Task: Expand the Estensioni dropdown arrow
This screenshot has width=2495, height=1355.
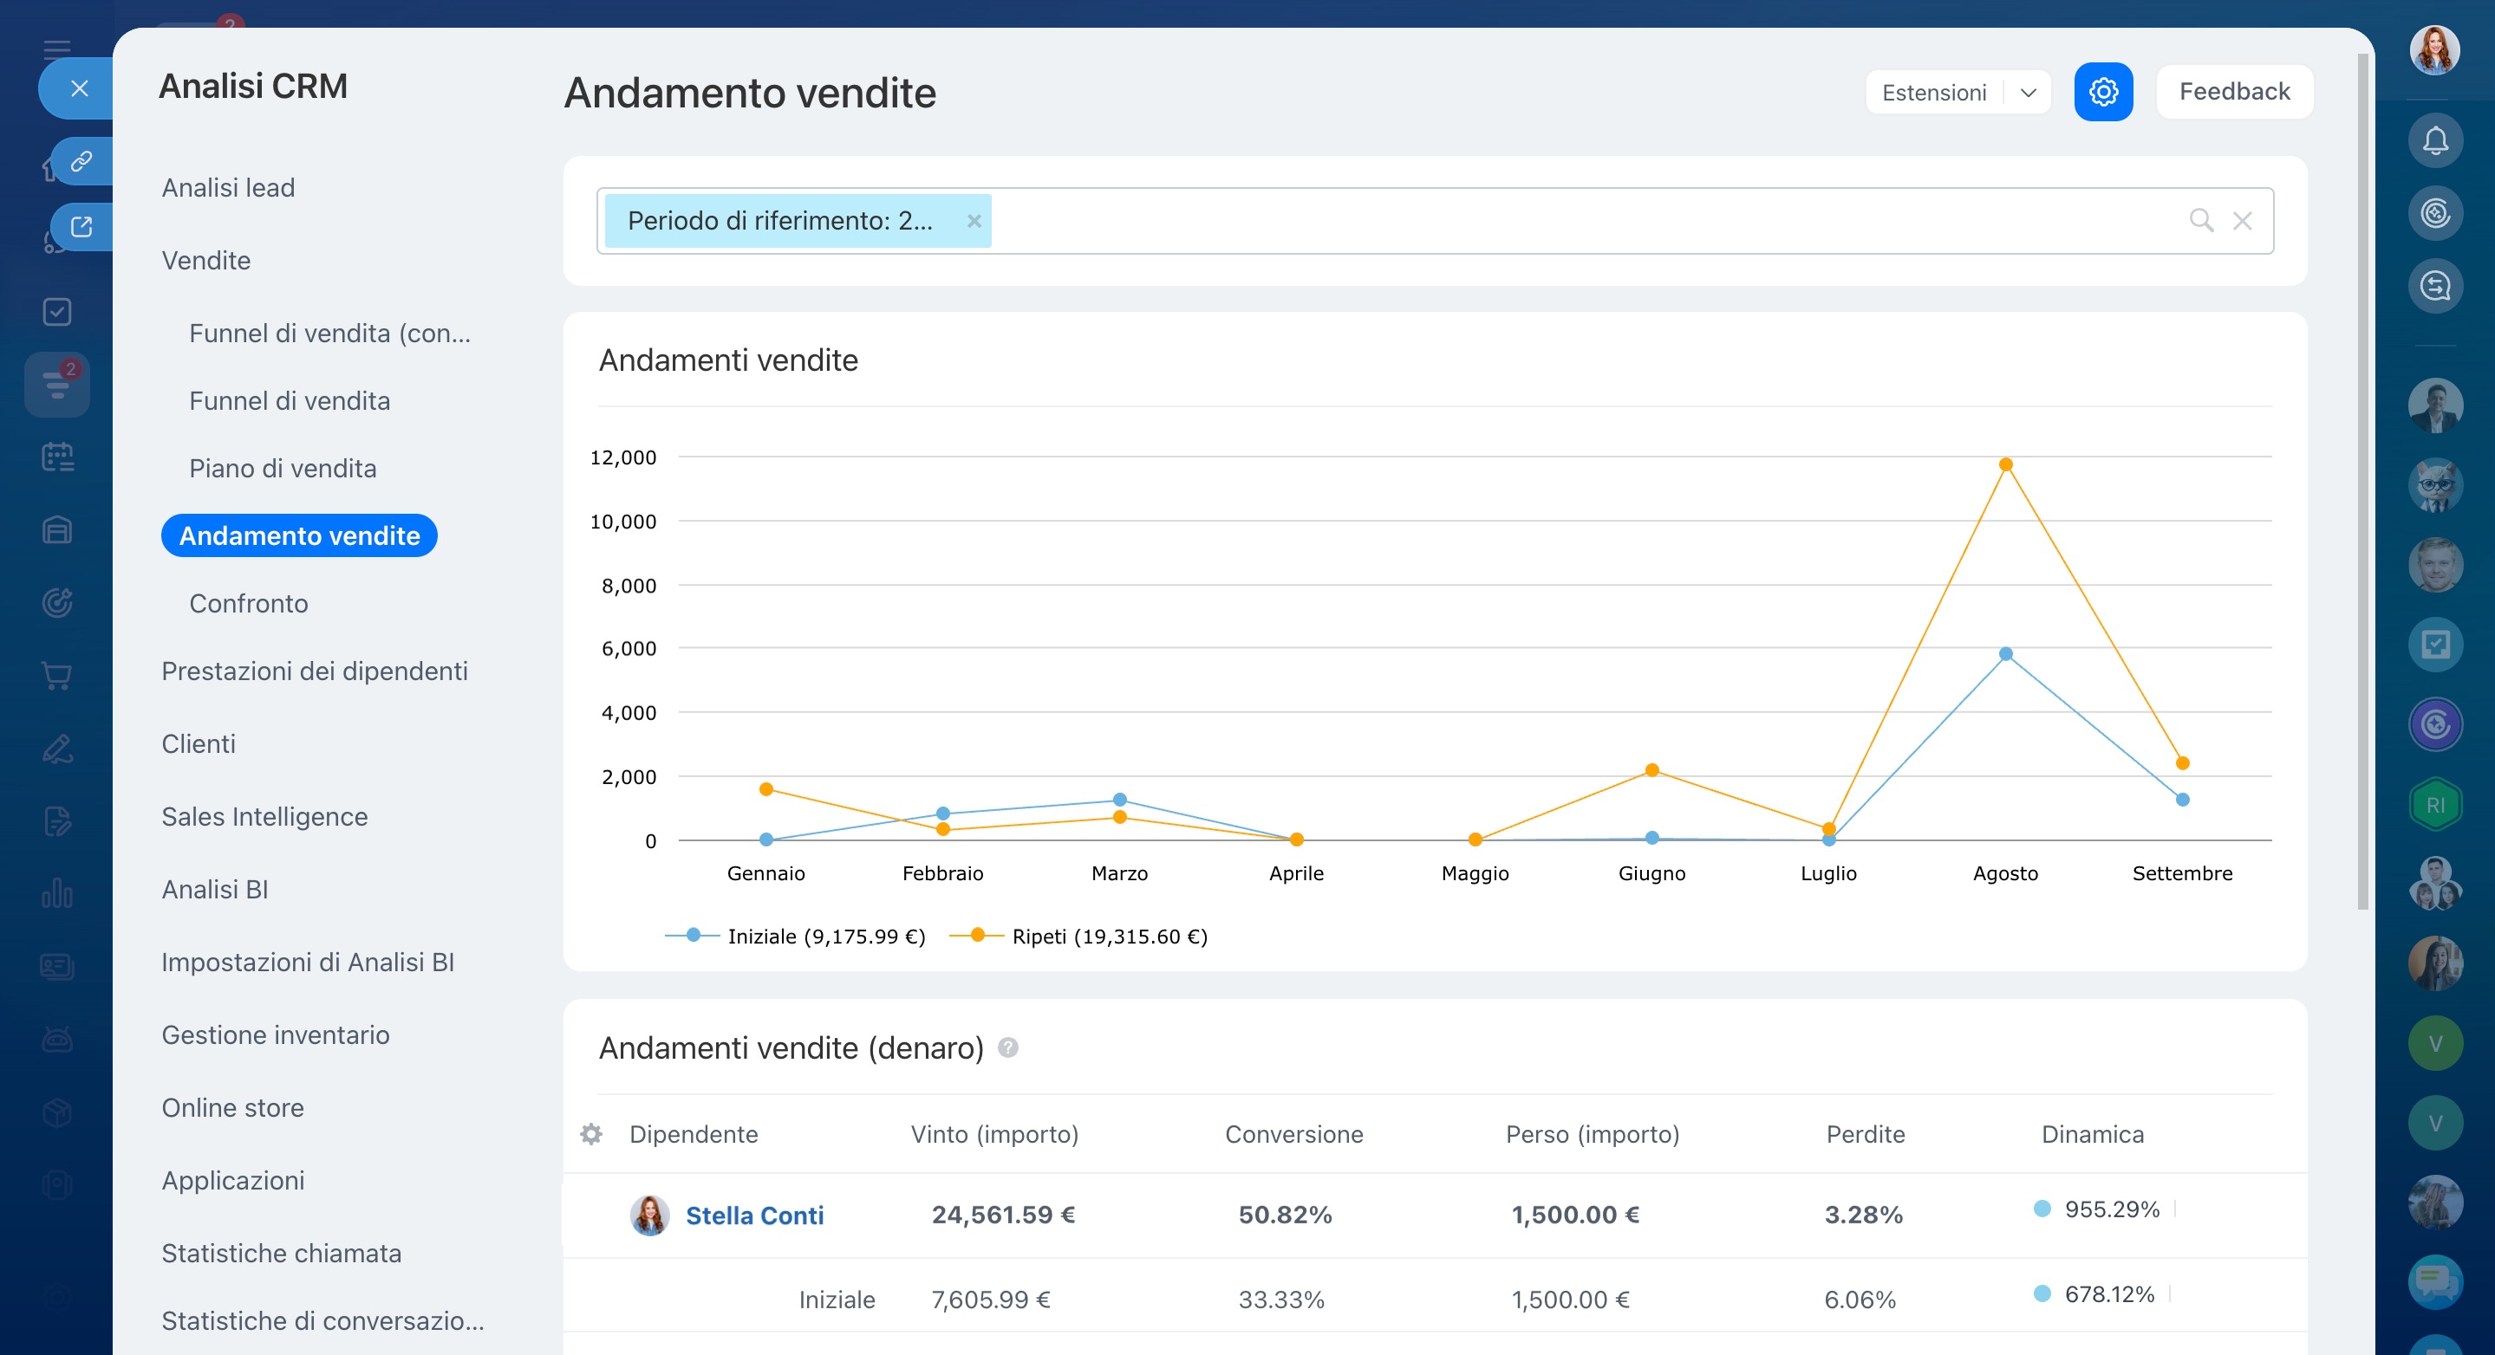Action: point(2028,93)
